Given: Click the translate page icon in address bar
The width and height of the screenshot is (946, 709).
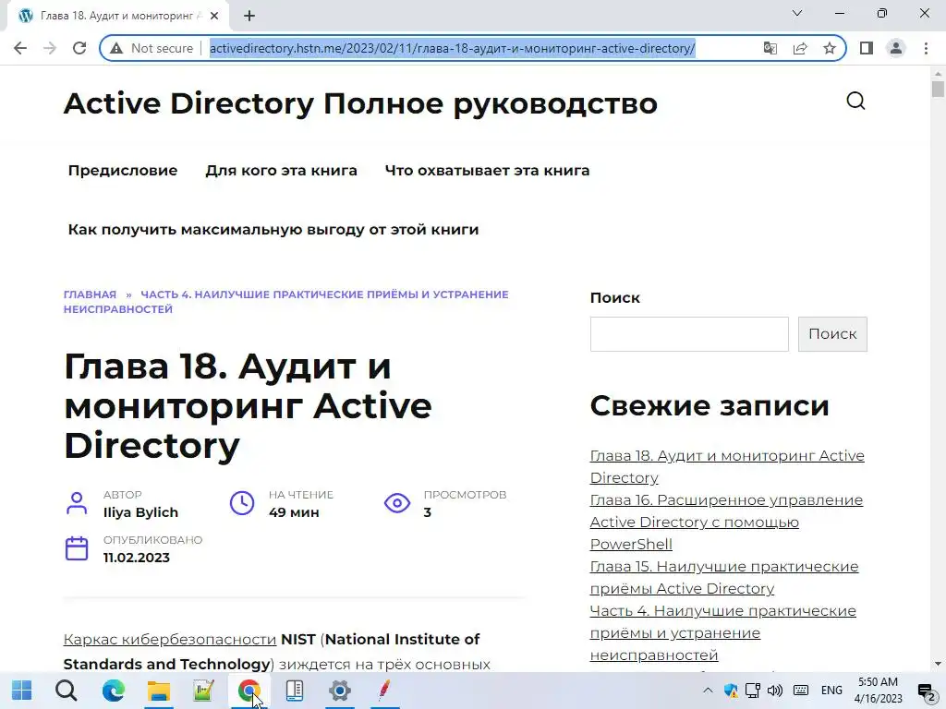Looking at the screenshot, I should [x=770, y=48].
